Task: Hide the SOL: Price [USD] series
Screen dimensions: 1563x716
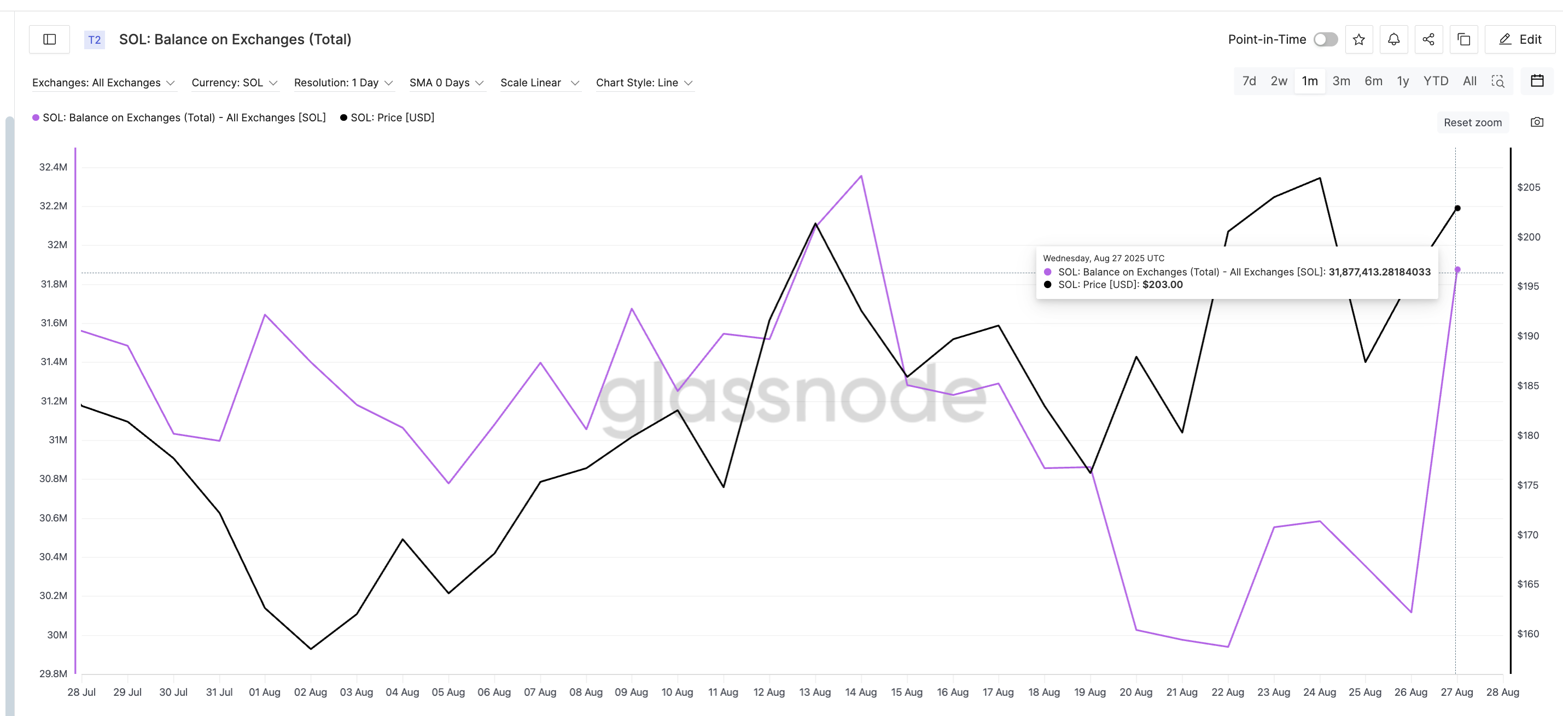Action: 387,117
